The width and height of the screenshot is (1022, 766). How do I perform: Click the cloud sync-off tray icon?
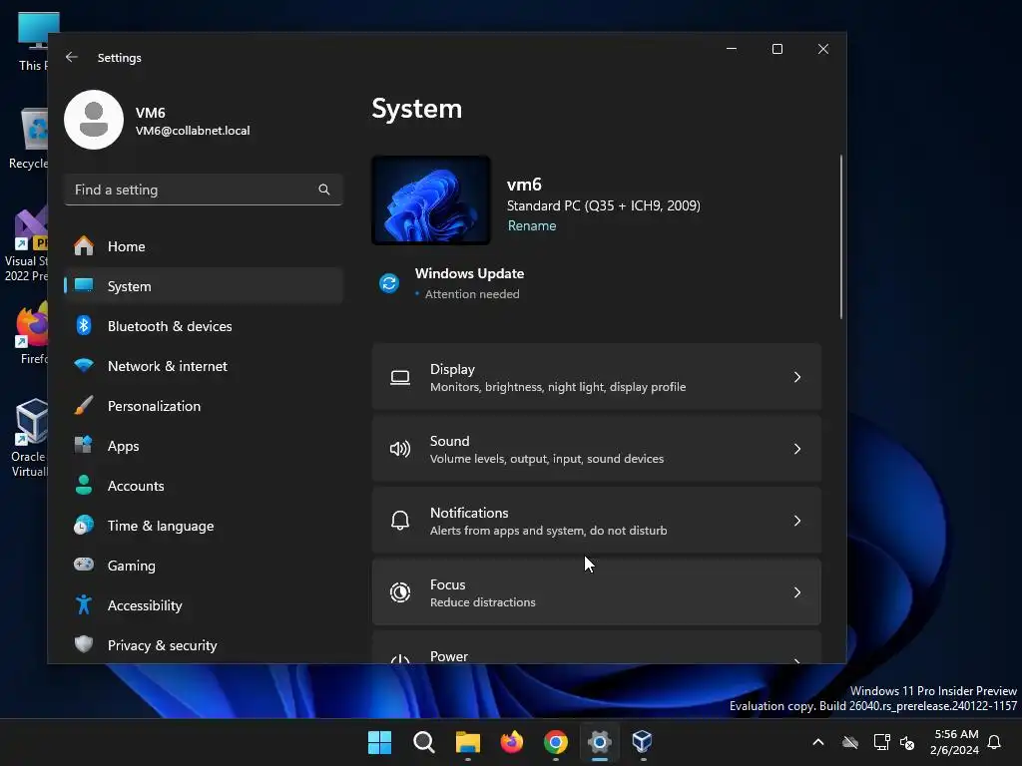850,742
